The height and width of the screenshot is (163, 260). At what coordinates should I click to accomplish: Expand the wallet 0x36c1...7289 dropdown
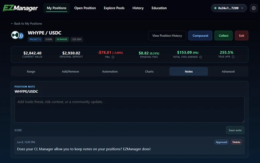coord(229,8)
